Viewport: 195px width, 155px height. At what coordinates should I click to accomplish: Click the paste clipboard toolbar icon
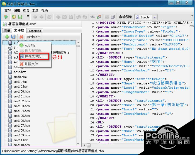(71, 17)
